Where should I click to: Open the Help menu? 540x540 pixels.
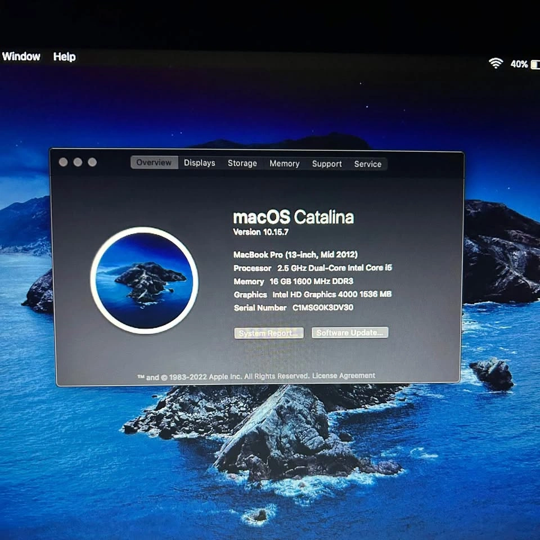[64, 57]
